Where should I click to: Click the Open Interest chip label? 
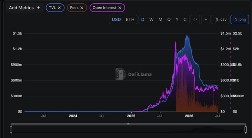pos(105,8)
